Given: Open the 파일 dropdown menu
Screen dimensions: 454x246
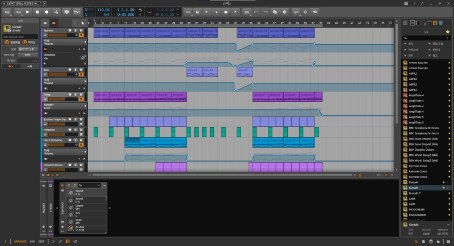Looking at the screenshot, I should 6,11.
